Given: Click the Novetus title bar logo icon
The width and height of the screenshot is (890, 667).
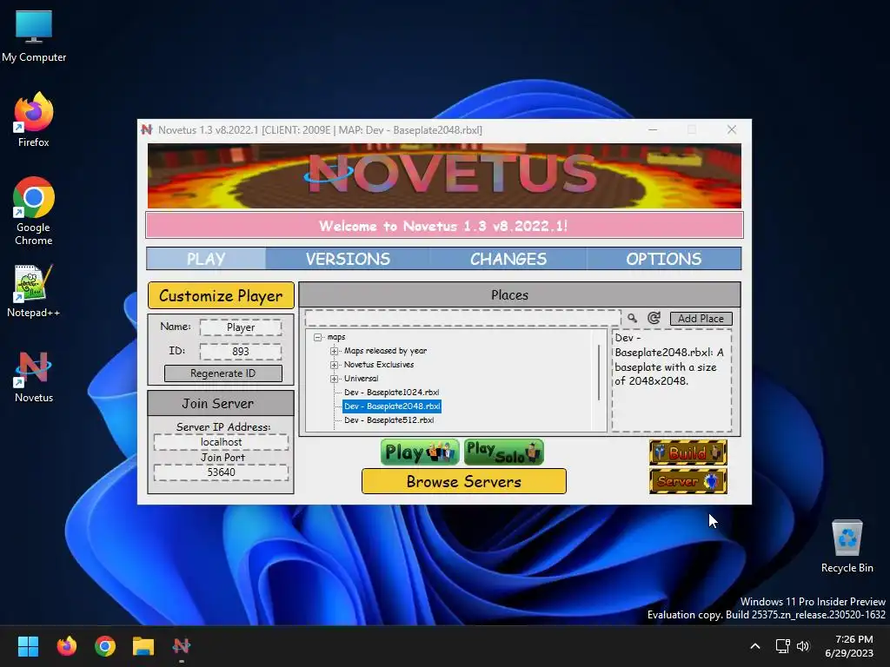Looking at the screenshot, I should click(146, 129).
